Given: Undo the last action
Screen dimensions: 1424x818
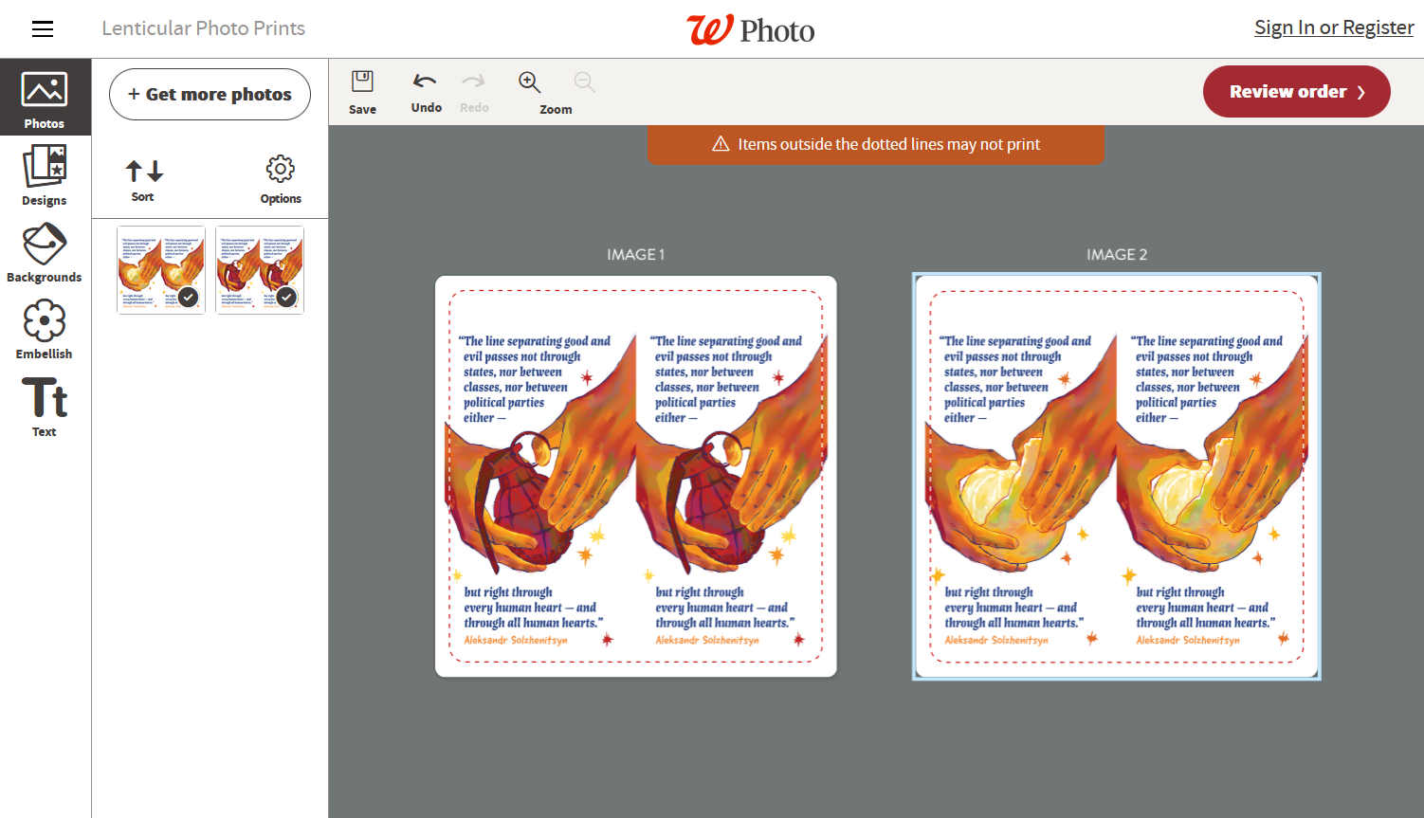Looking at the screenshot, I should tap(426, 92).
